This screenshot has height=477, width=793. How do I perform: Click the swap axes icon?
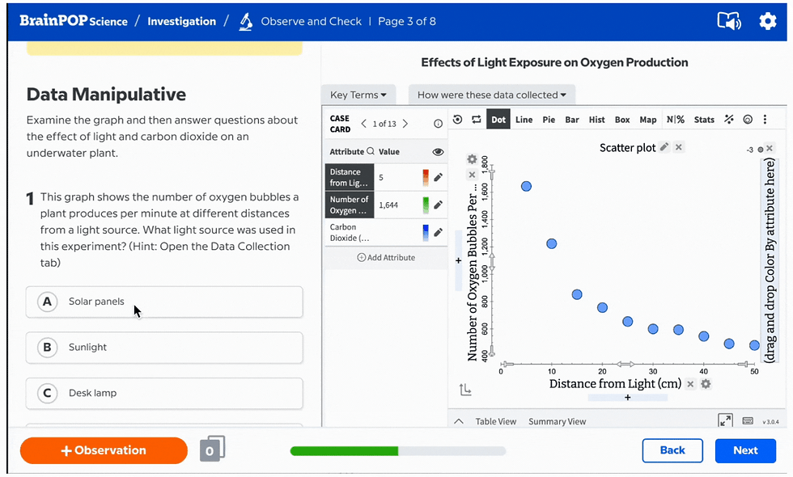pos(477,120)
